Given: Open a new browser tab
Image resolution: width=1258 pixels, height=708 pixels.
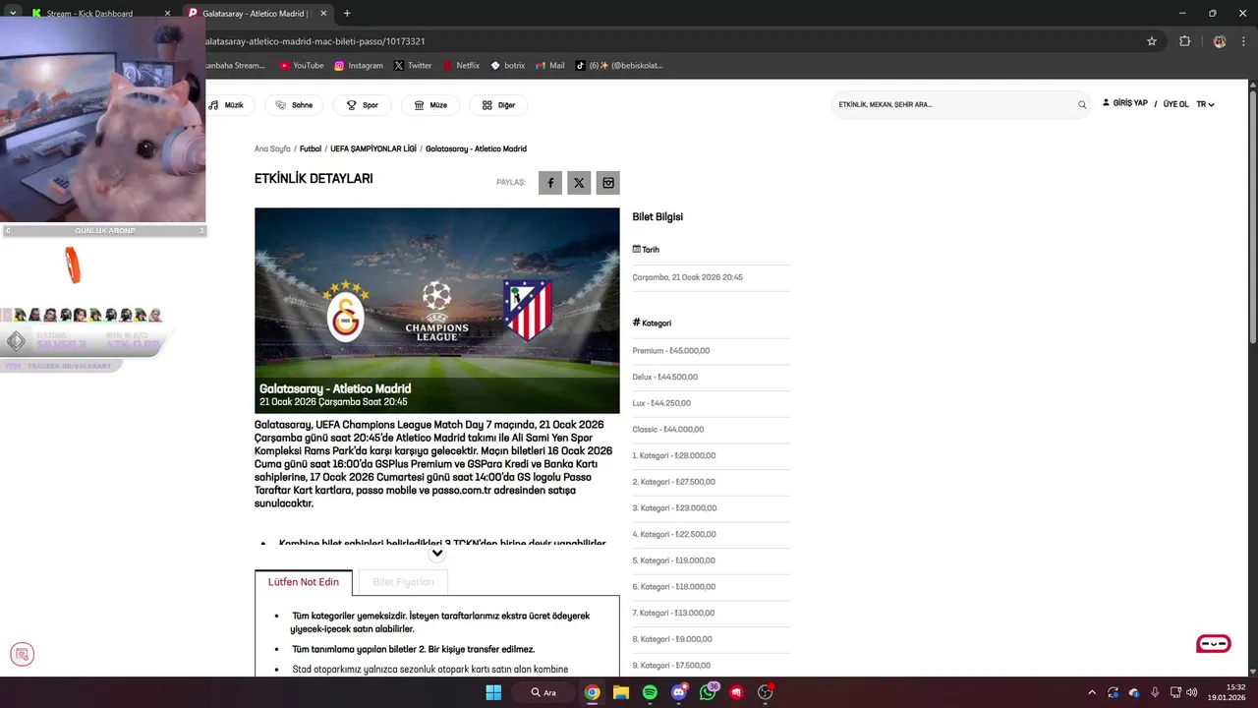Looking at the screenshot, I should coord(347,14).
